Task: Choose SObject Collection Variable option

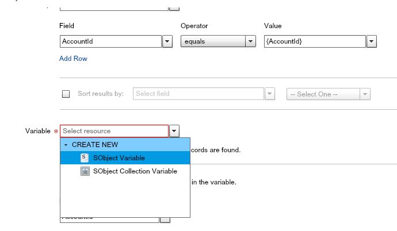Action: click(125, 171)
